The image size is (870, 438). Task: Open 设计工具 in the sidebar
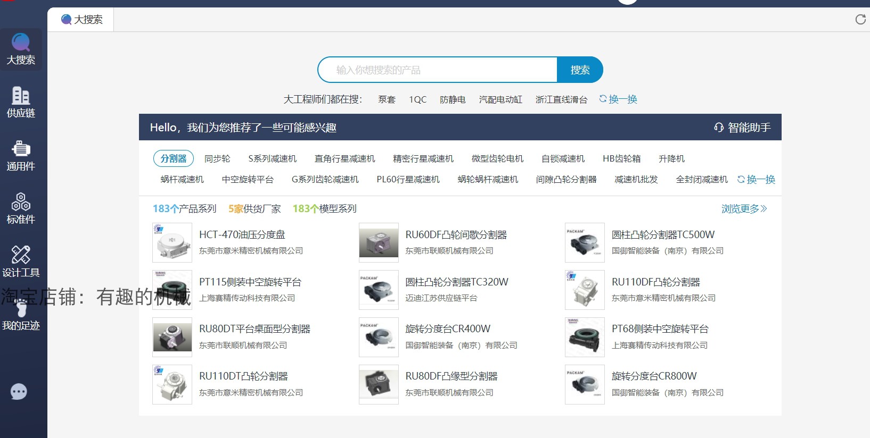coord(21,262)
